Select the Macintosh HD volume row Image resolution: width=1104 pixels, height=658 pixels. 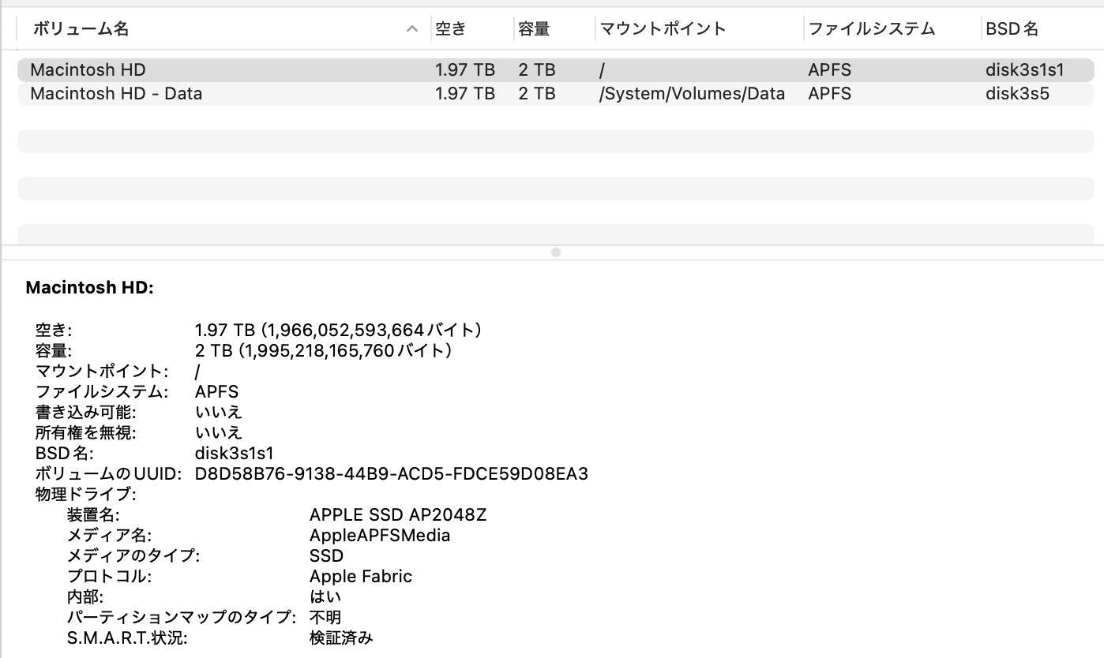click(x=87, y=69)
